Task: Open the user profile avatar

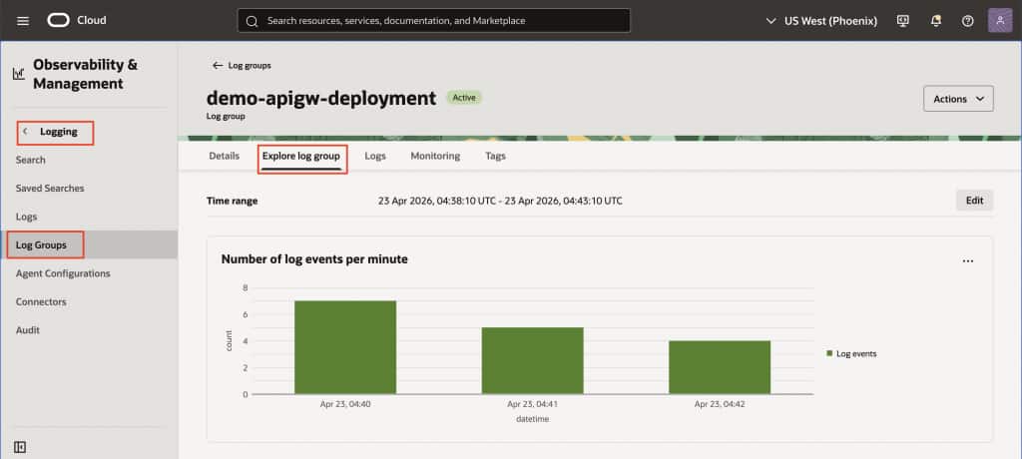Action: (x=1001, y=20)
